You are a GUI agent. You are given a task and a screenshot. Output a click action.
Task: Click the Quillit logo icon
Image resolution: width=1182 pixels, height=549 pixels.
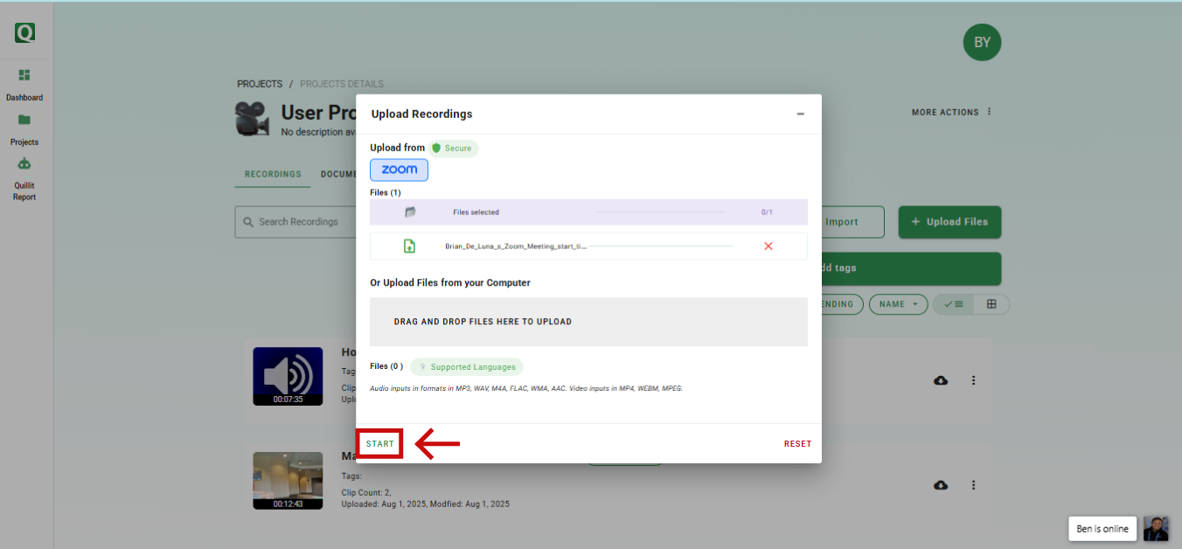24,33
